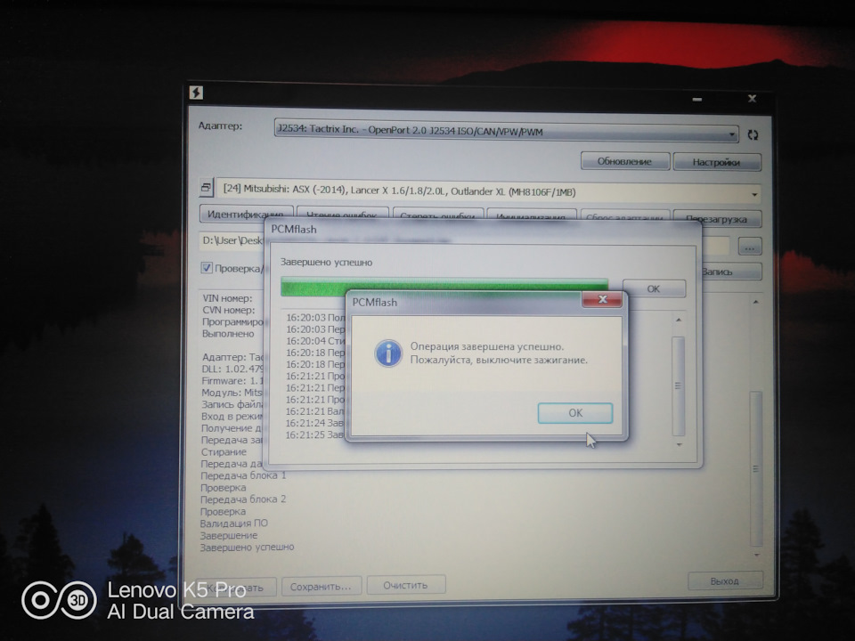Click 'Операция завершена успешно.' message text

(x=487, y=346)
